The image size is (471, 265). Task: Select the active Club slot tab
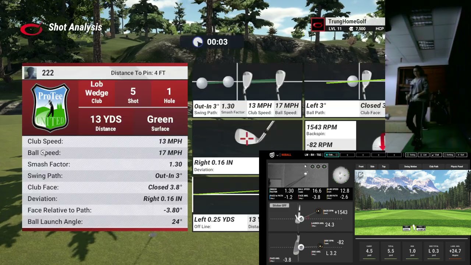pos(332,155)
